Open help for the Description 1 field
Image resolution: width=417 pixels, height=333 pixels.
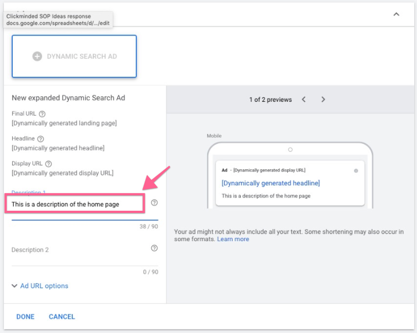click(154, 203)
